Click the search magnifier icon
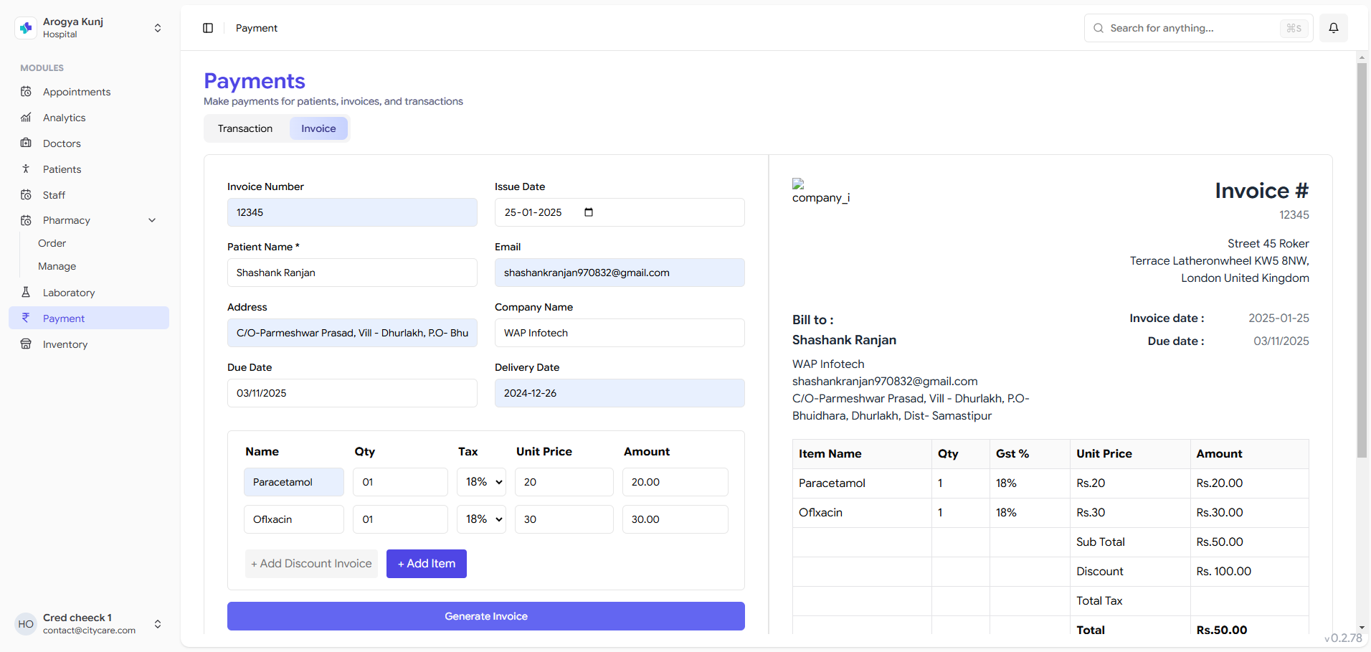 coord(1099,28)
